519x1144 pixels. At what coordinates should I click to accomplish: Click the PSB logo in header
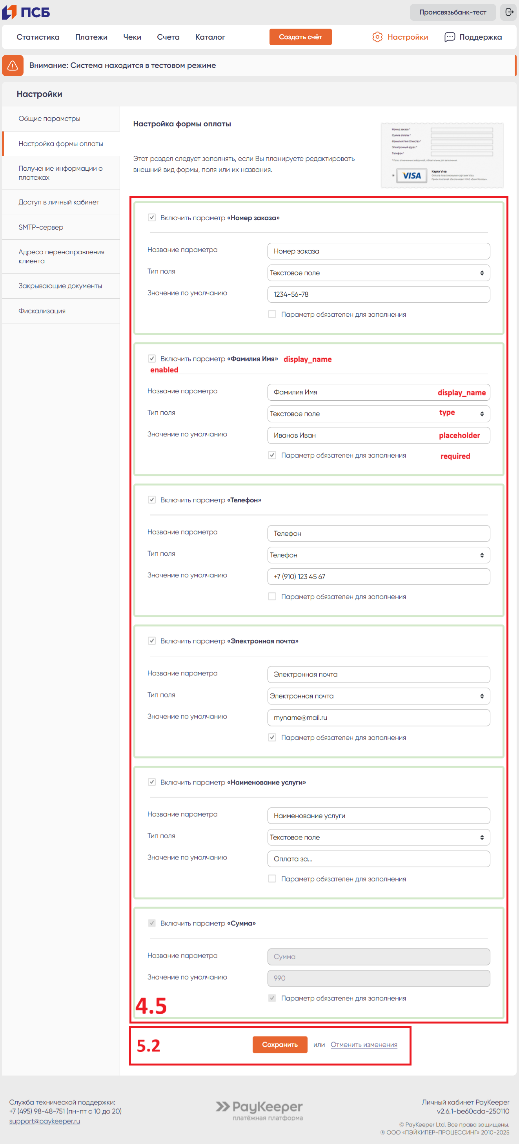[x=26, y=12]
